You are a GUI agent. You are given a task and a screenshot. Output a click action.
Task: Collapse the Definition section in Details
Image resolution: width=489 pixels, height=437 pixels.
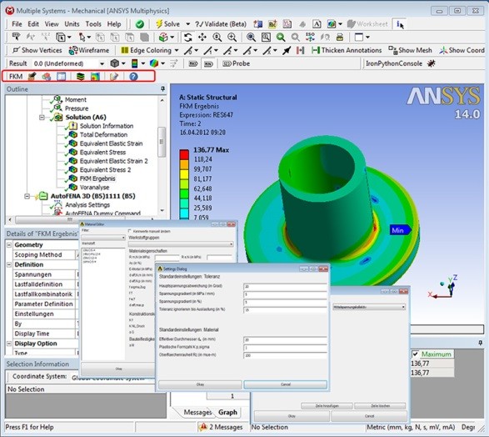pos(9,264)
